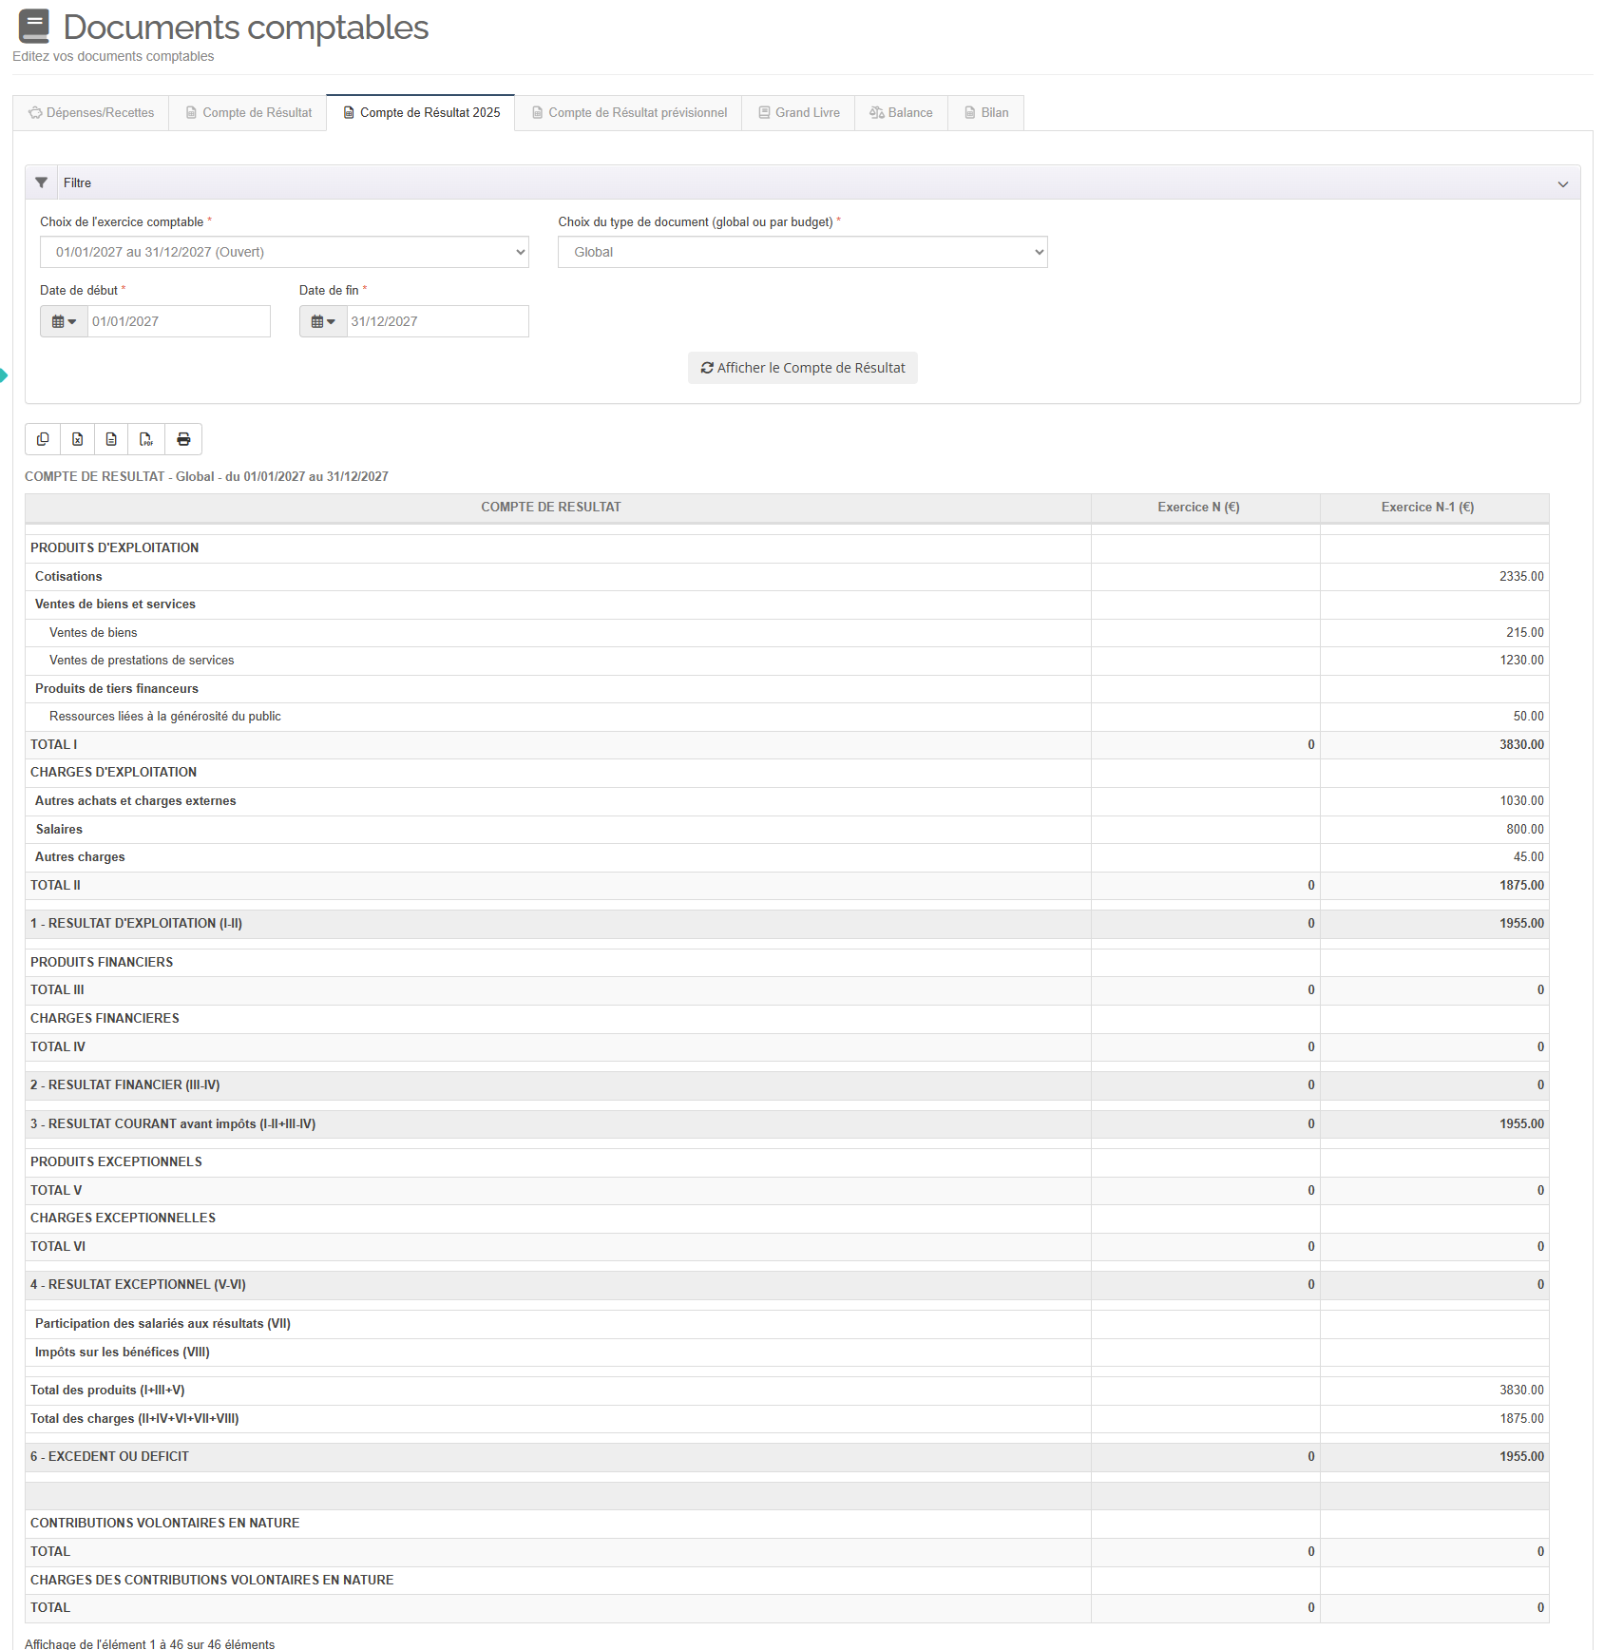
Task: Click Afficher le Compte de Résultat button
Action: point(802,368)
